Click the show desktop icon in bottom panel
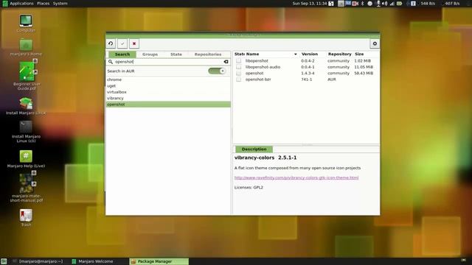The width and height of the screenshot is (472, 265). tap(4, 261)
